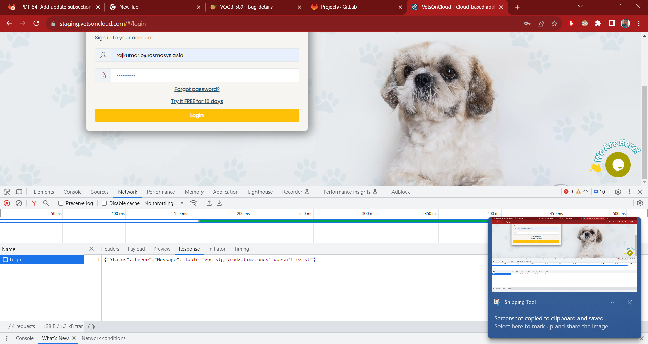Screen dimensions: 648x344
Task: Open the Console panel tab
Action: point(73,192)
